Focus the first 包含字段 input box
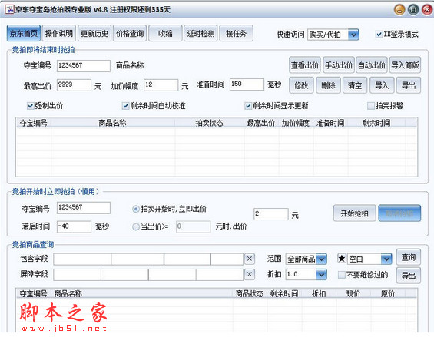Screen dimensions: 434x337 [82, 259]
